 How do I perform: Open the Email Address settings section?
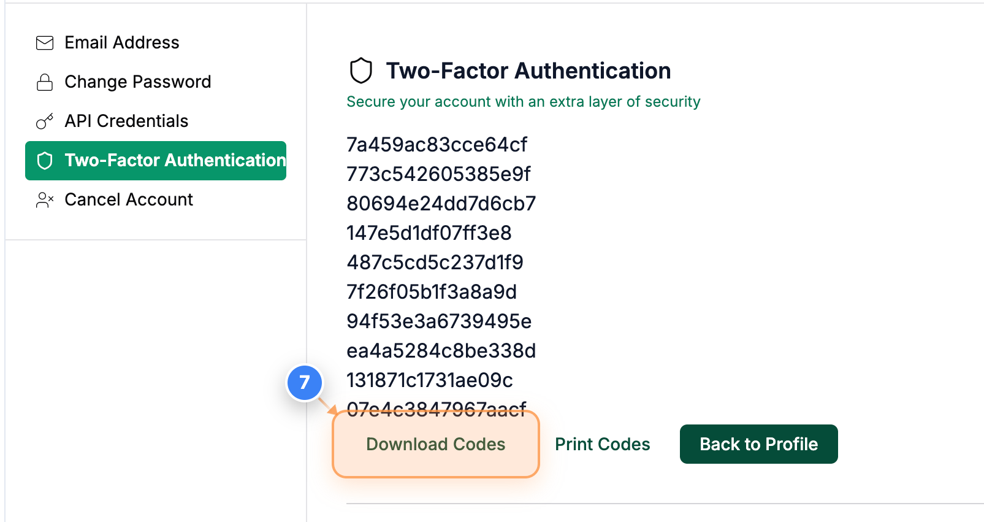[121, 42]
